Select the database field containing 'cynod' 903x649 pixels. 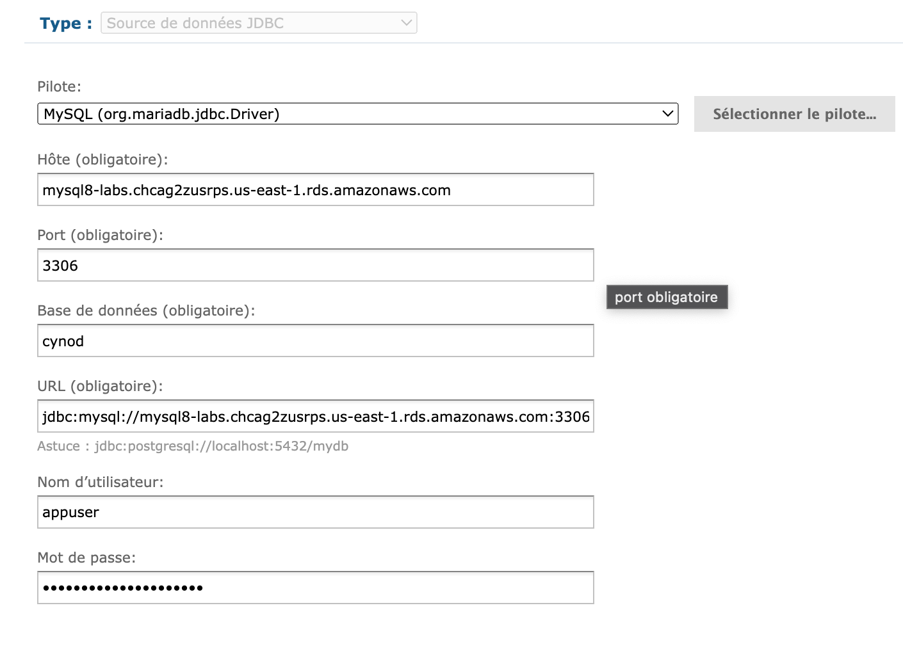click(x=315, y=341)
